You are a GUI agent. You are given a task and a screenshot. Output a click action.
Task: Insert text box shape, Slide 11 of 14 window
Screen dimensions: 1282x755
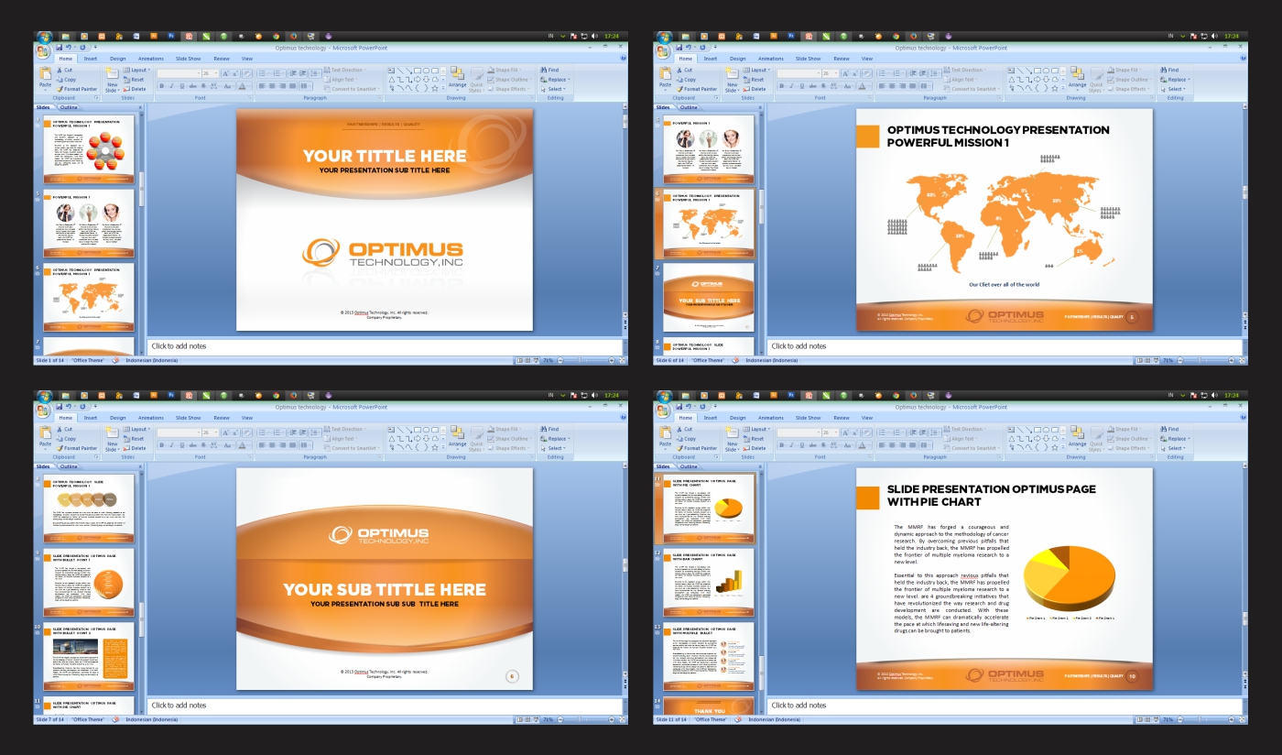[1012, 429]
